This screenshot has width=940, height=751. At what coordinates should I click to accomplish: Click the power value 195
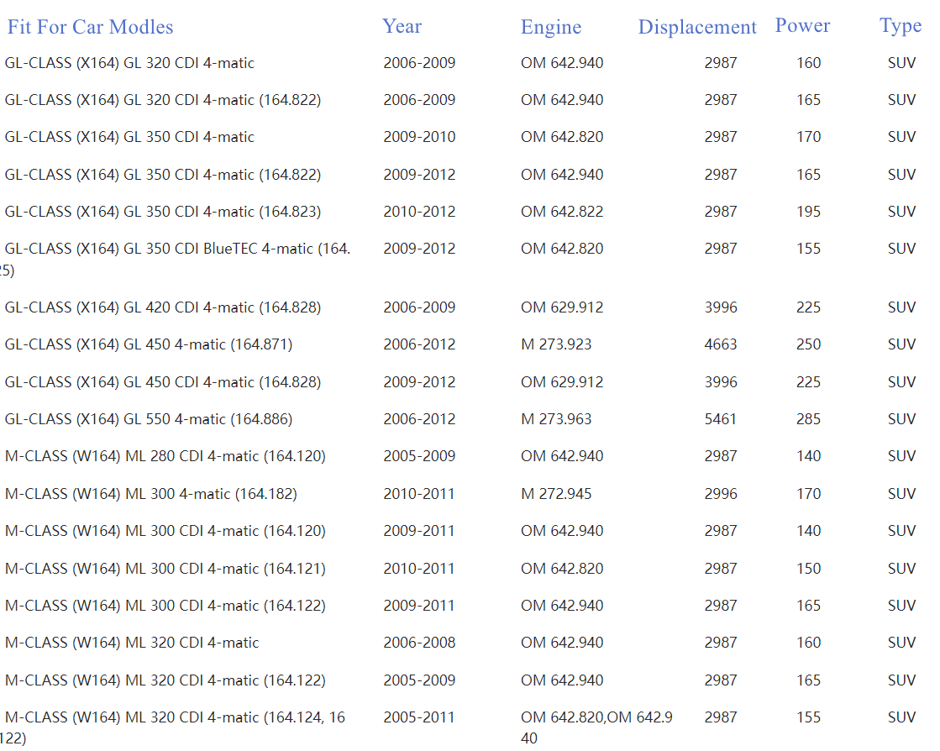pyautogui.click(x=808, y=212)
